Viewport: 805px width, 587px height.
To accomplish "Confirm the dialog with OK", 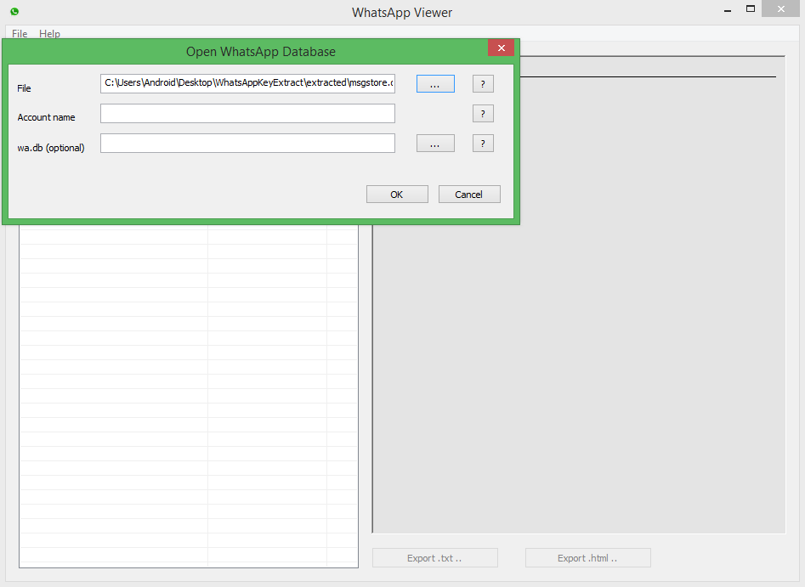I will click(x=397, y=194).
